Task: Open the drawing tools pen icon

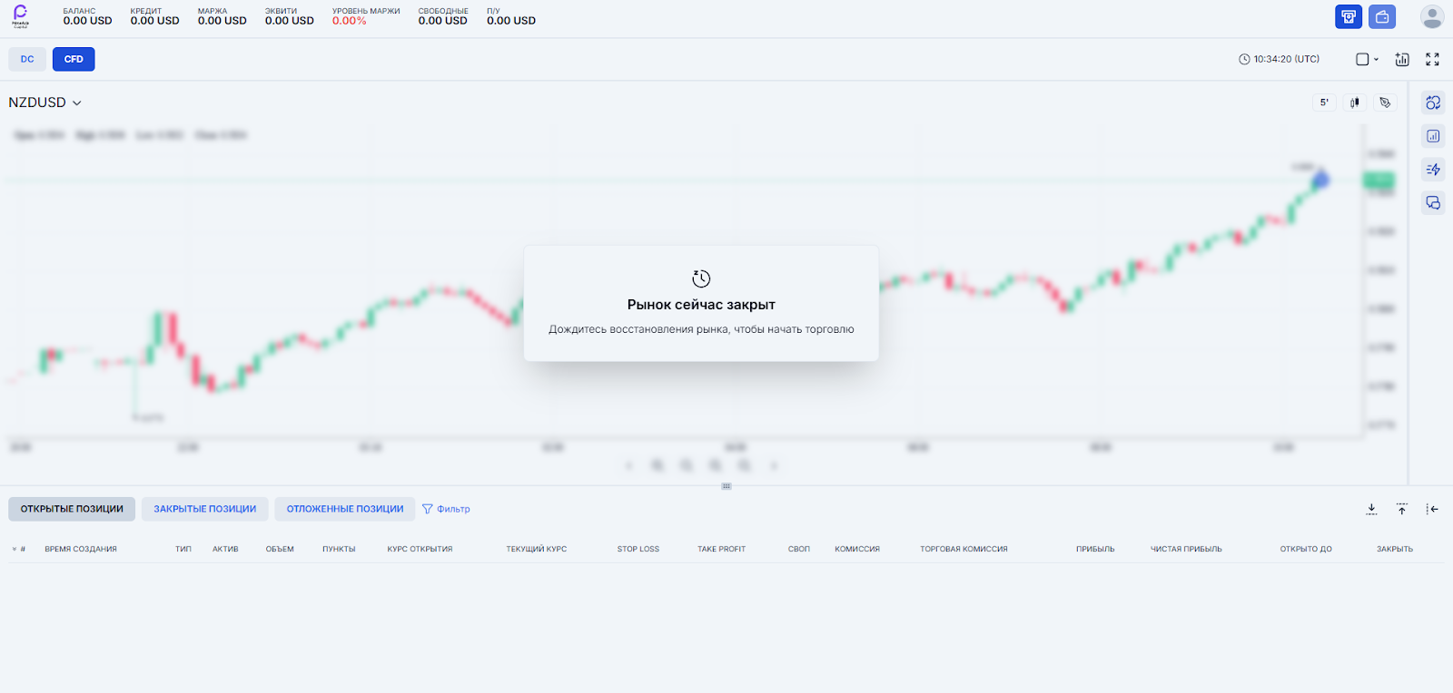Action: click(x=1385, y=102)
